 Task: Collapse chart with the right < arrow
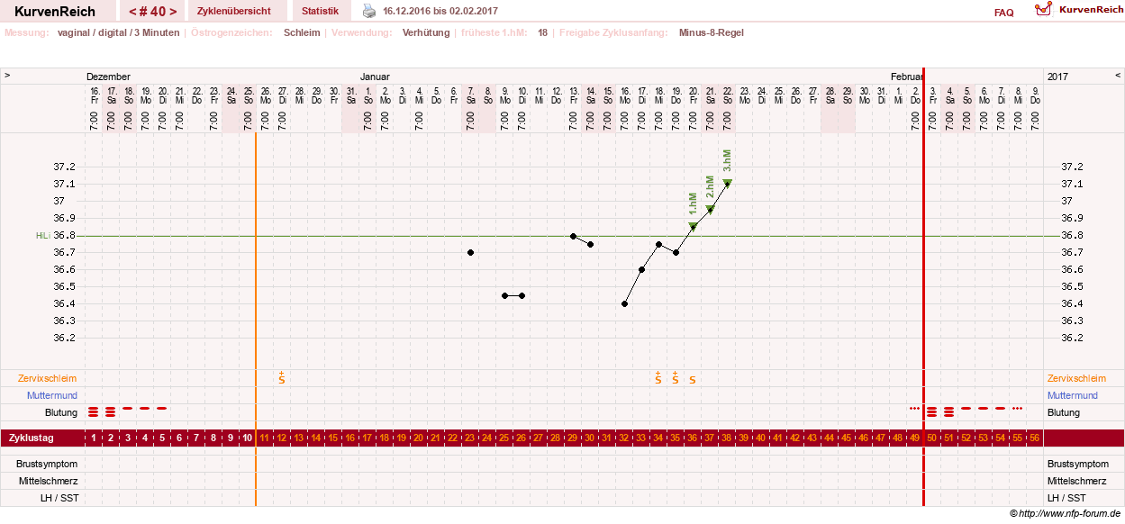click(x=1118, y=76)
